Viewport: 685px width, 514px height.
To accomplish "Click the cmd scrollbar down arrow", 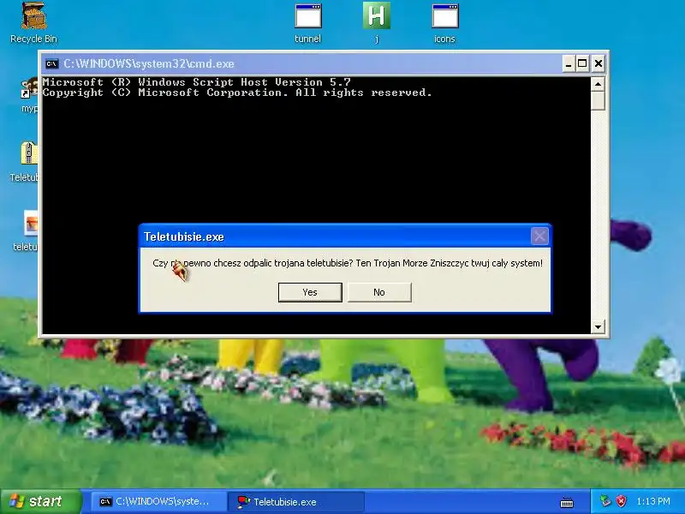I will [x=598, y=326].
